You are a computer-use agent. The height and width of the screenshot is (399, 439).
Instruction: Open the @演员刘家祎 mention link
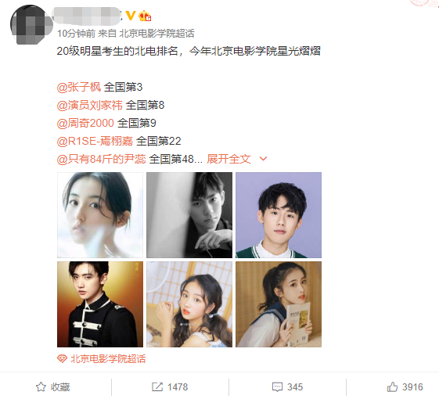point(89,105)
